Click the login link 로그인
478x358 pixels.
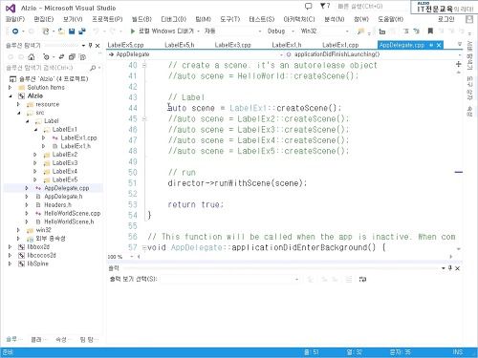coord(445,19)
